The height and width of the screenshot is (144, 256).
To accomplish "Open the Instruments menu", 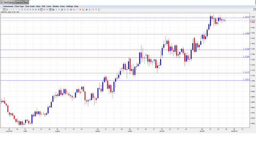I will point(8,6).
